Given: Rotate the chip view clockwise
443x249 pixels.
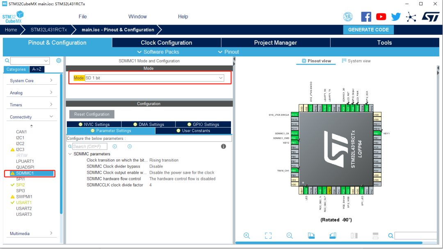Looking at the screenshot, I should coord(311,236).
